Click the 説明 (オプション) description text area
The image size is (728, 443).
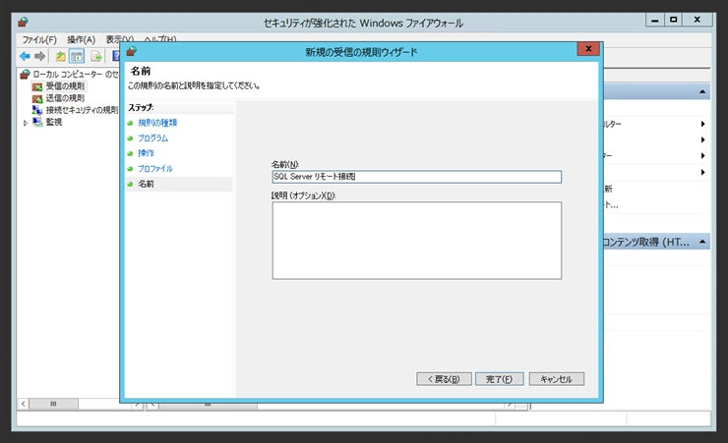[x=416, y=241]
